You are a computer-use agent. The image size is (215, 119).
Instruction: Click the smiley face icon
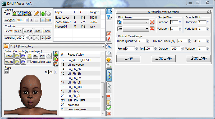tap(108, 60)
